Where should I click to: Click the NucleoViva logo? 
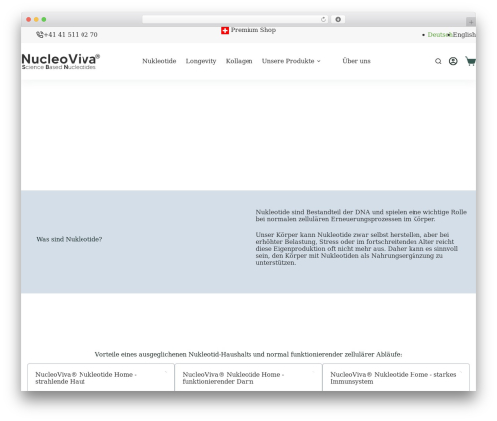(x=61, y=61)
